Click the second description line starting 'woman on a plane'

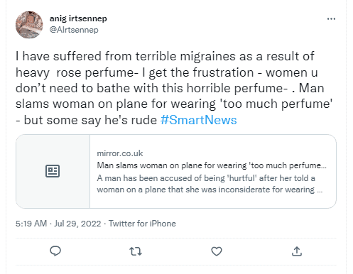210,190
